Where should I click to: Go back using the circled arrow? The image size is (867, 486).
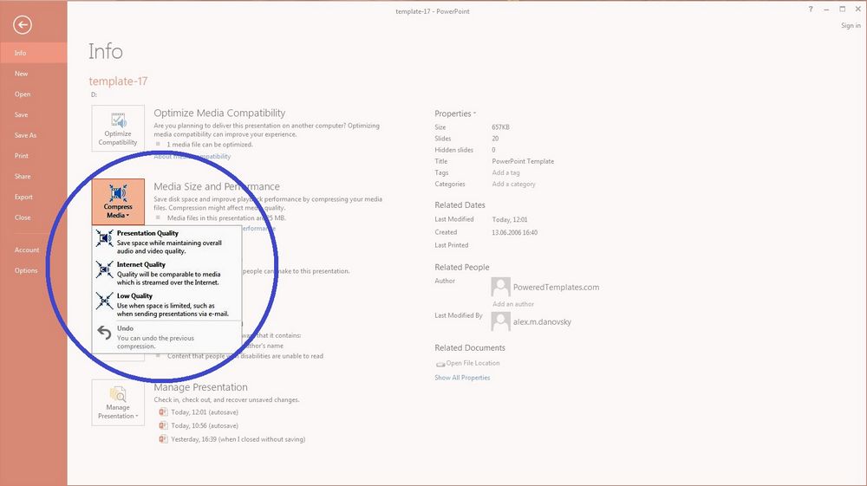tap(23, 25)
